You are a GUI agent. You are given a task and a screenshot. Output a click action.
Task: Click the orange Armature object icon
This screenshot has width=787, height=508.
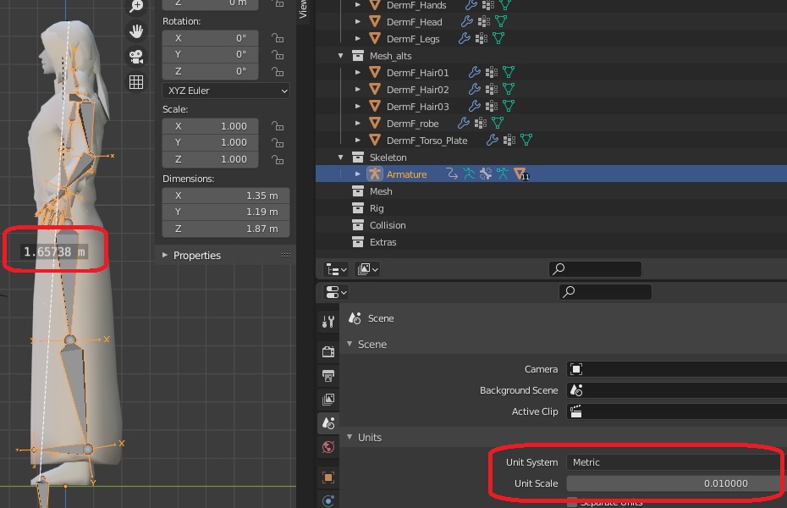click(x=374, y=174)
